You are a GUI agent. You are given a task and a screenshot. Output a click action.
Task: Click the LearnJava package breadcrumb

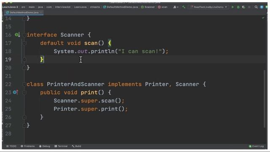(x=80, y=7)
